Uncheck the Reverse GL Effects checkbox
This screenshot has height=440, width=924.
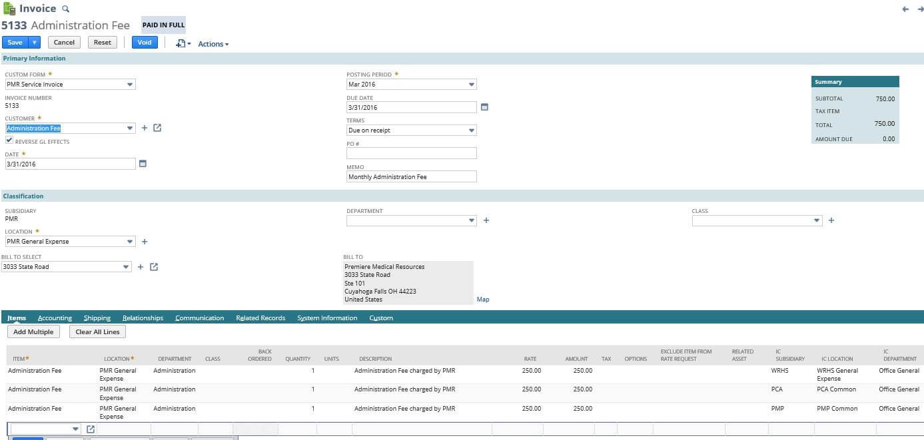pos(9,141)
